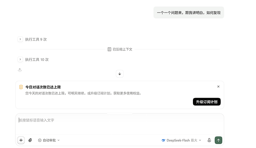Image resolution: width=256 pixels, height=148 pixels.
Task: Click the 已压缩上下文 document icon
Action: pos(109,49)
